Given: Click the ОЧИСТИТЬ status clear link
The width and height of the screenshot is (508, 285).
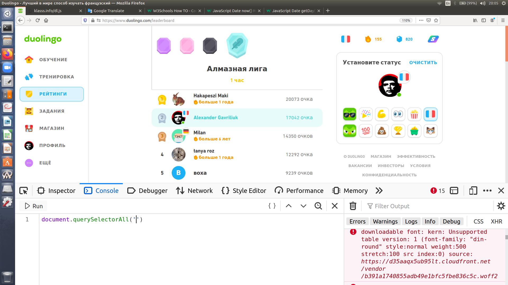Looking at the screenshot, I should coord(423,63).
